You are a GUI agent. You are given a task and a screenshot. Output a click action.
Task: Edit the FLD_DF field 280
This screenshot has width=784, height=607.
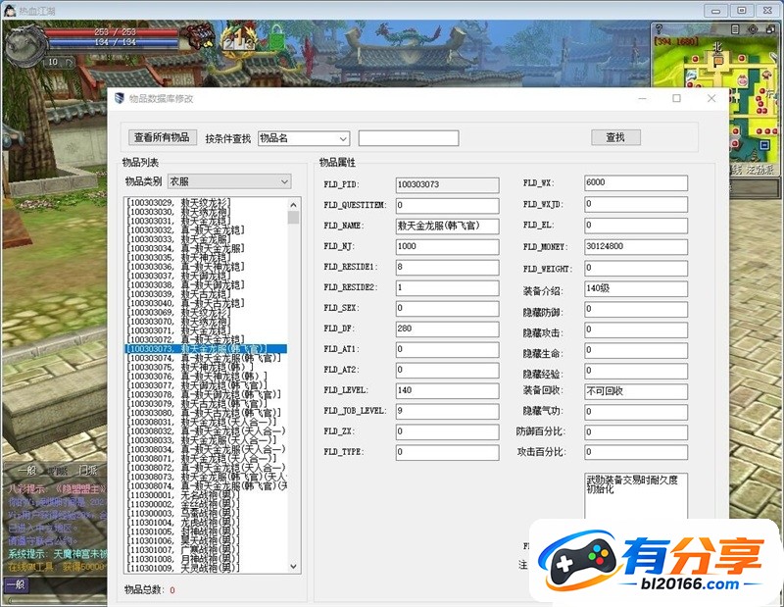click(x=447, y=329)
